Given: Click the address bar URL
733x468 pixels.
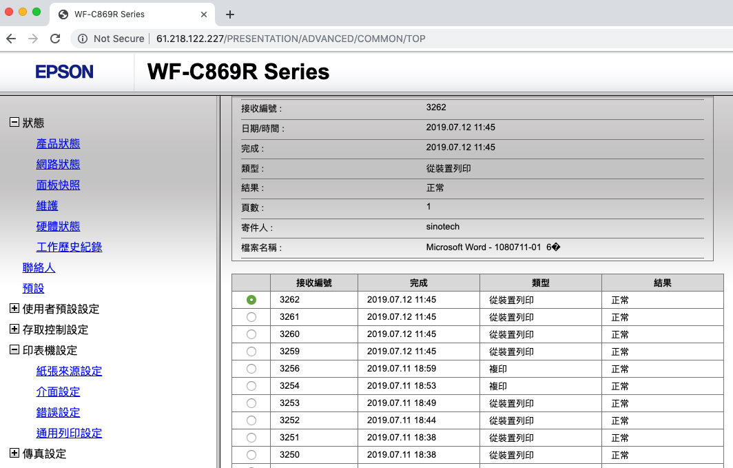Looking at the screenshot, I should coord(291,39).
